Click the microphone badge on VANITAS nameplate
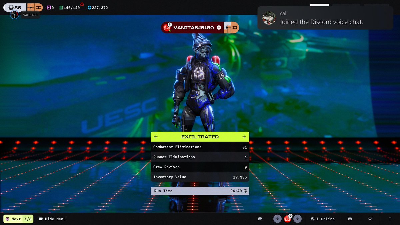The height and width of the screenshot is (225, 400). [170, 24]
